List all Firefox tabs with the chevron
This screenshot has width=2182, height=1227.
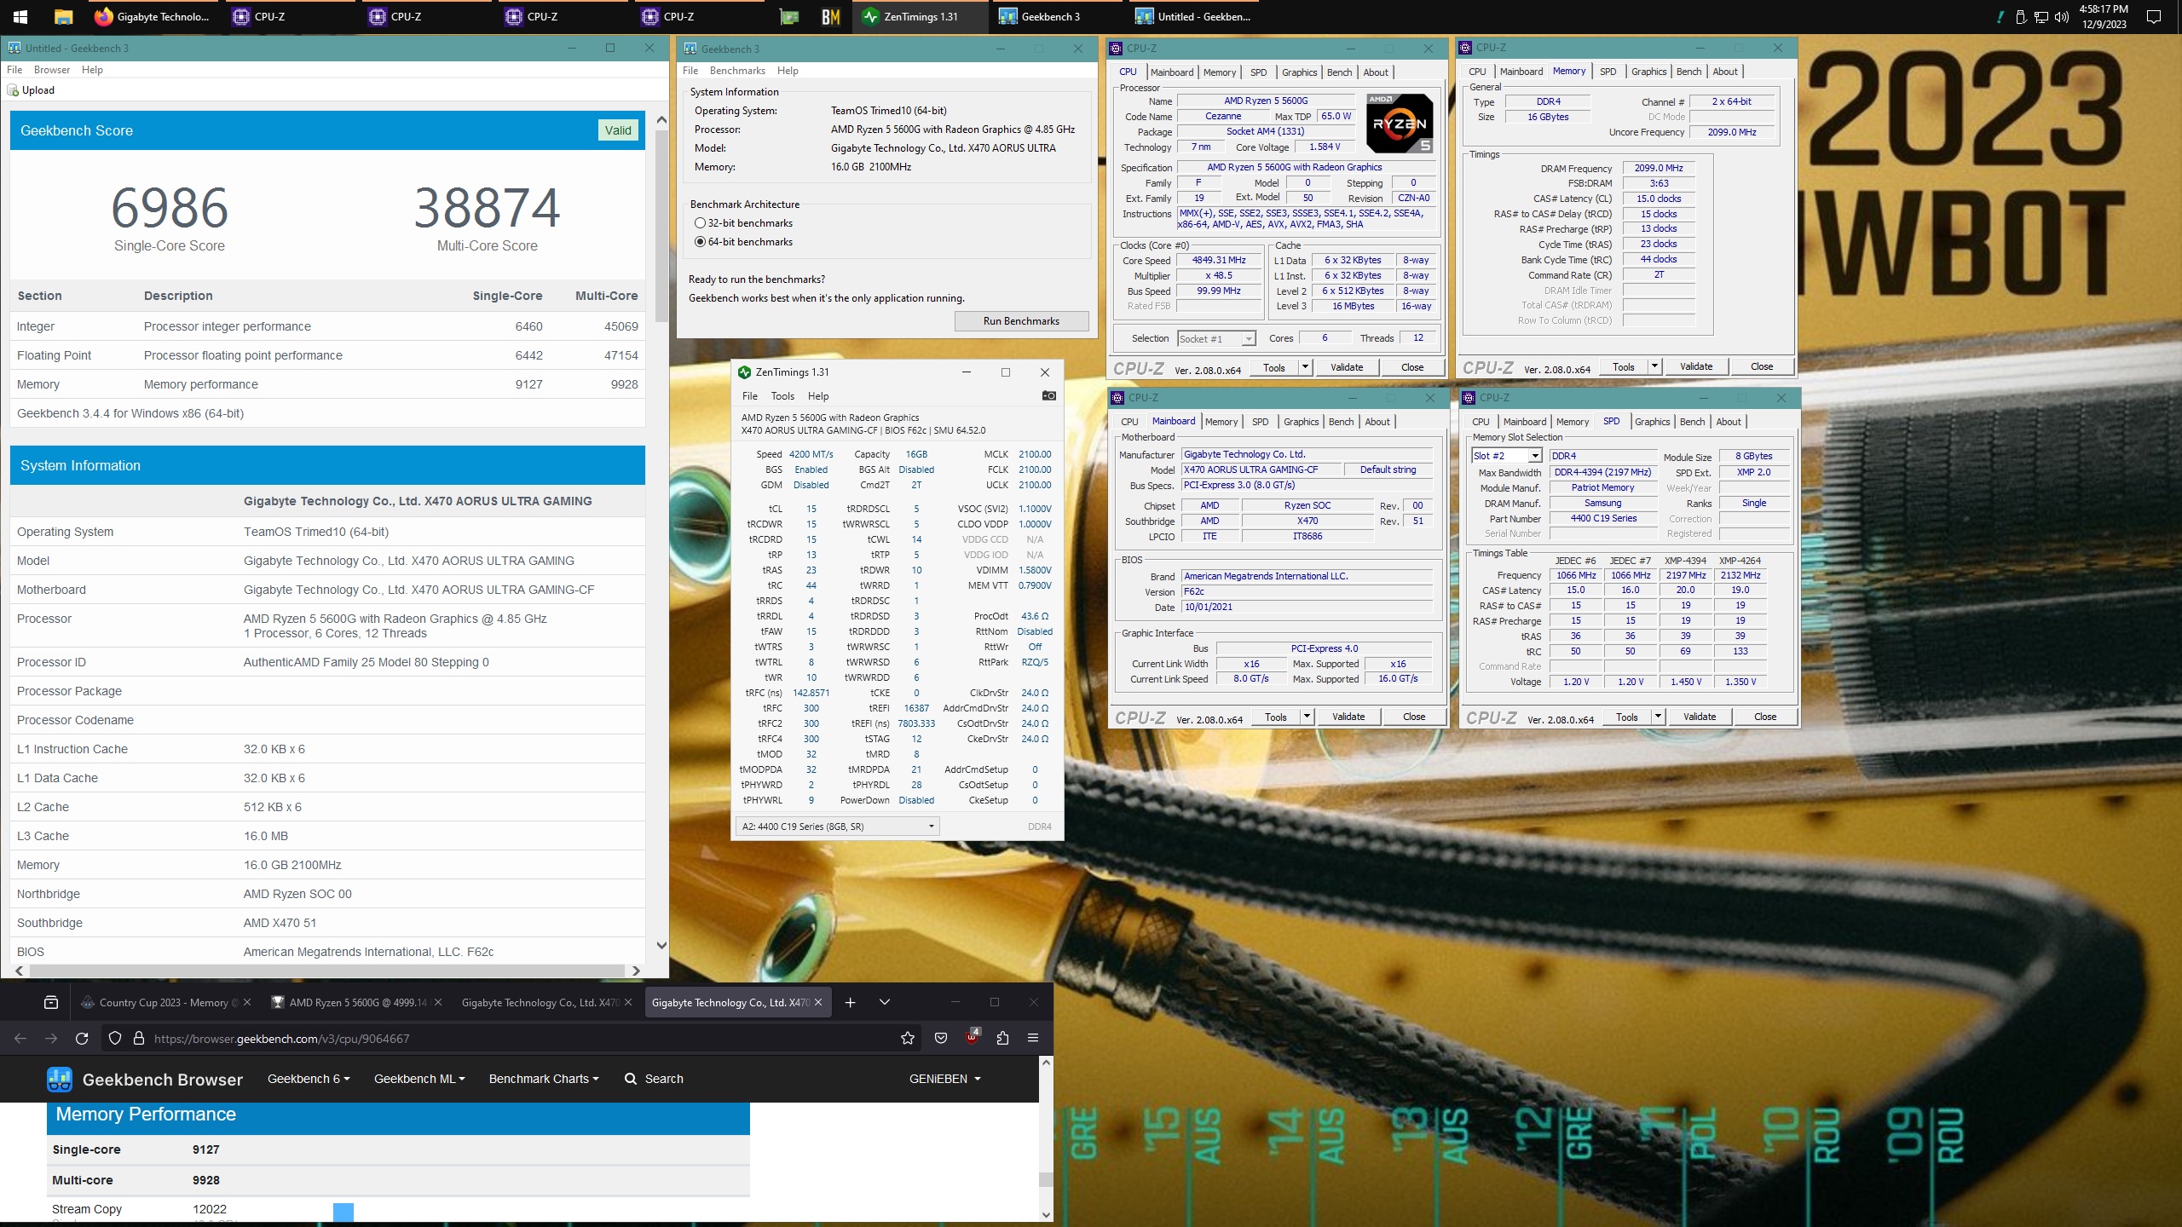click(x=885, y=1003)
